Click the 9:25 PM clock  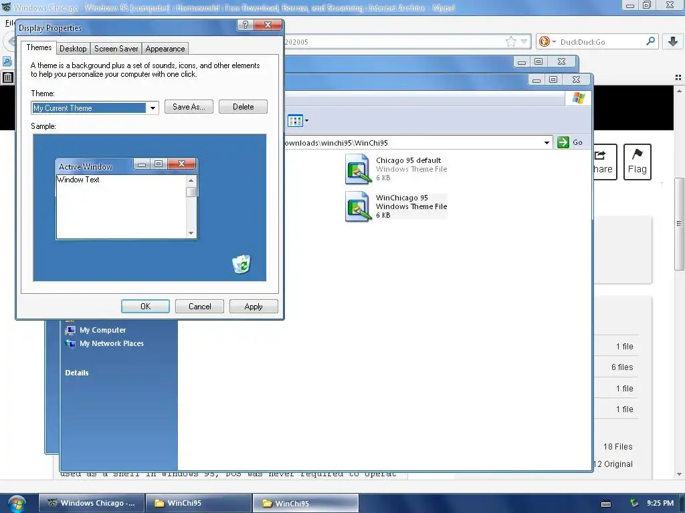[660, 503]
